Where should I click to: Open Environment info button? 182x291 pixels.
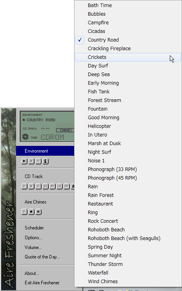pyautogui.click(x=45, y=161)
